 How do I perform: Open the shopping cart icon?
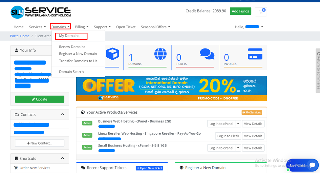pyautogui.click(x=262, y=11)
